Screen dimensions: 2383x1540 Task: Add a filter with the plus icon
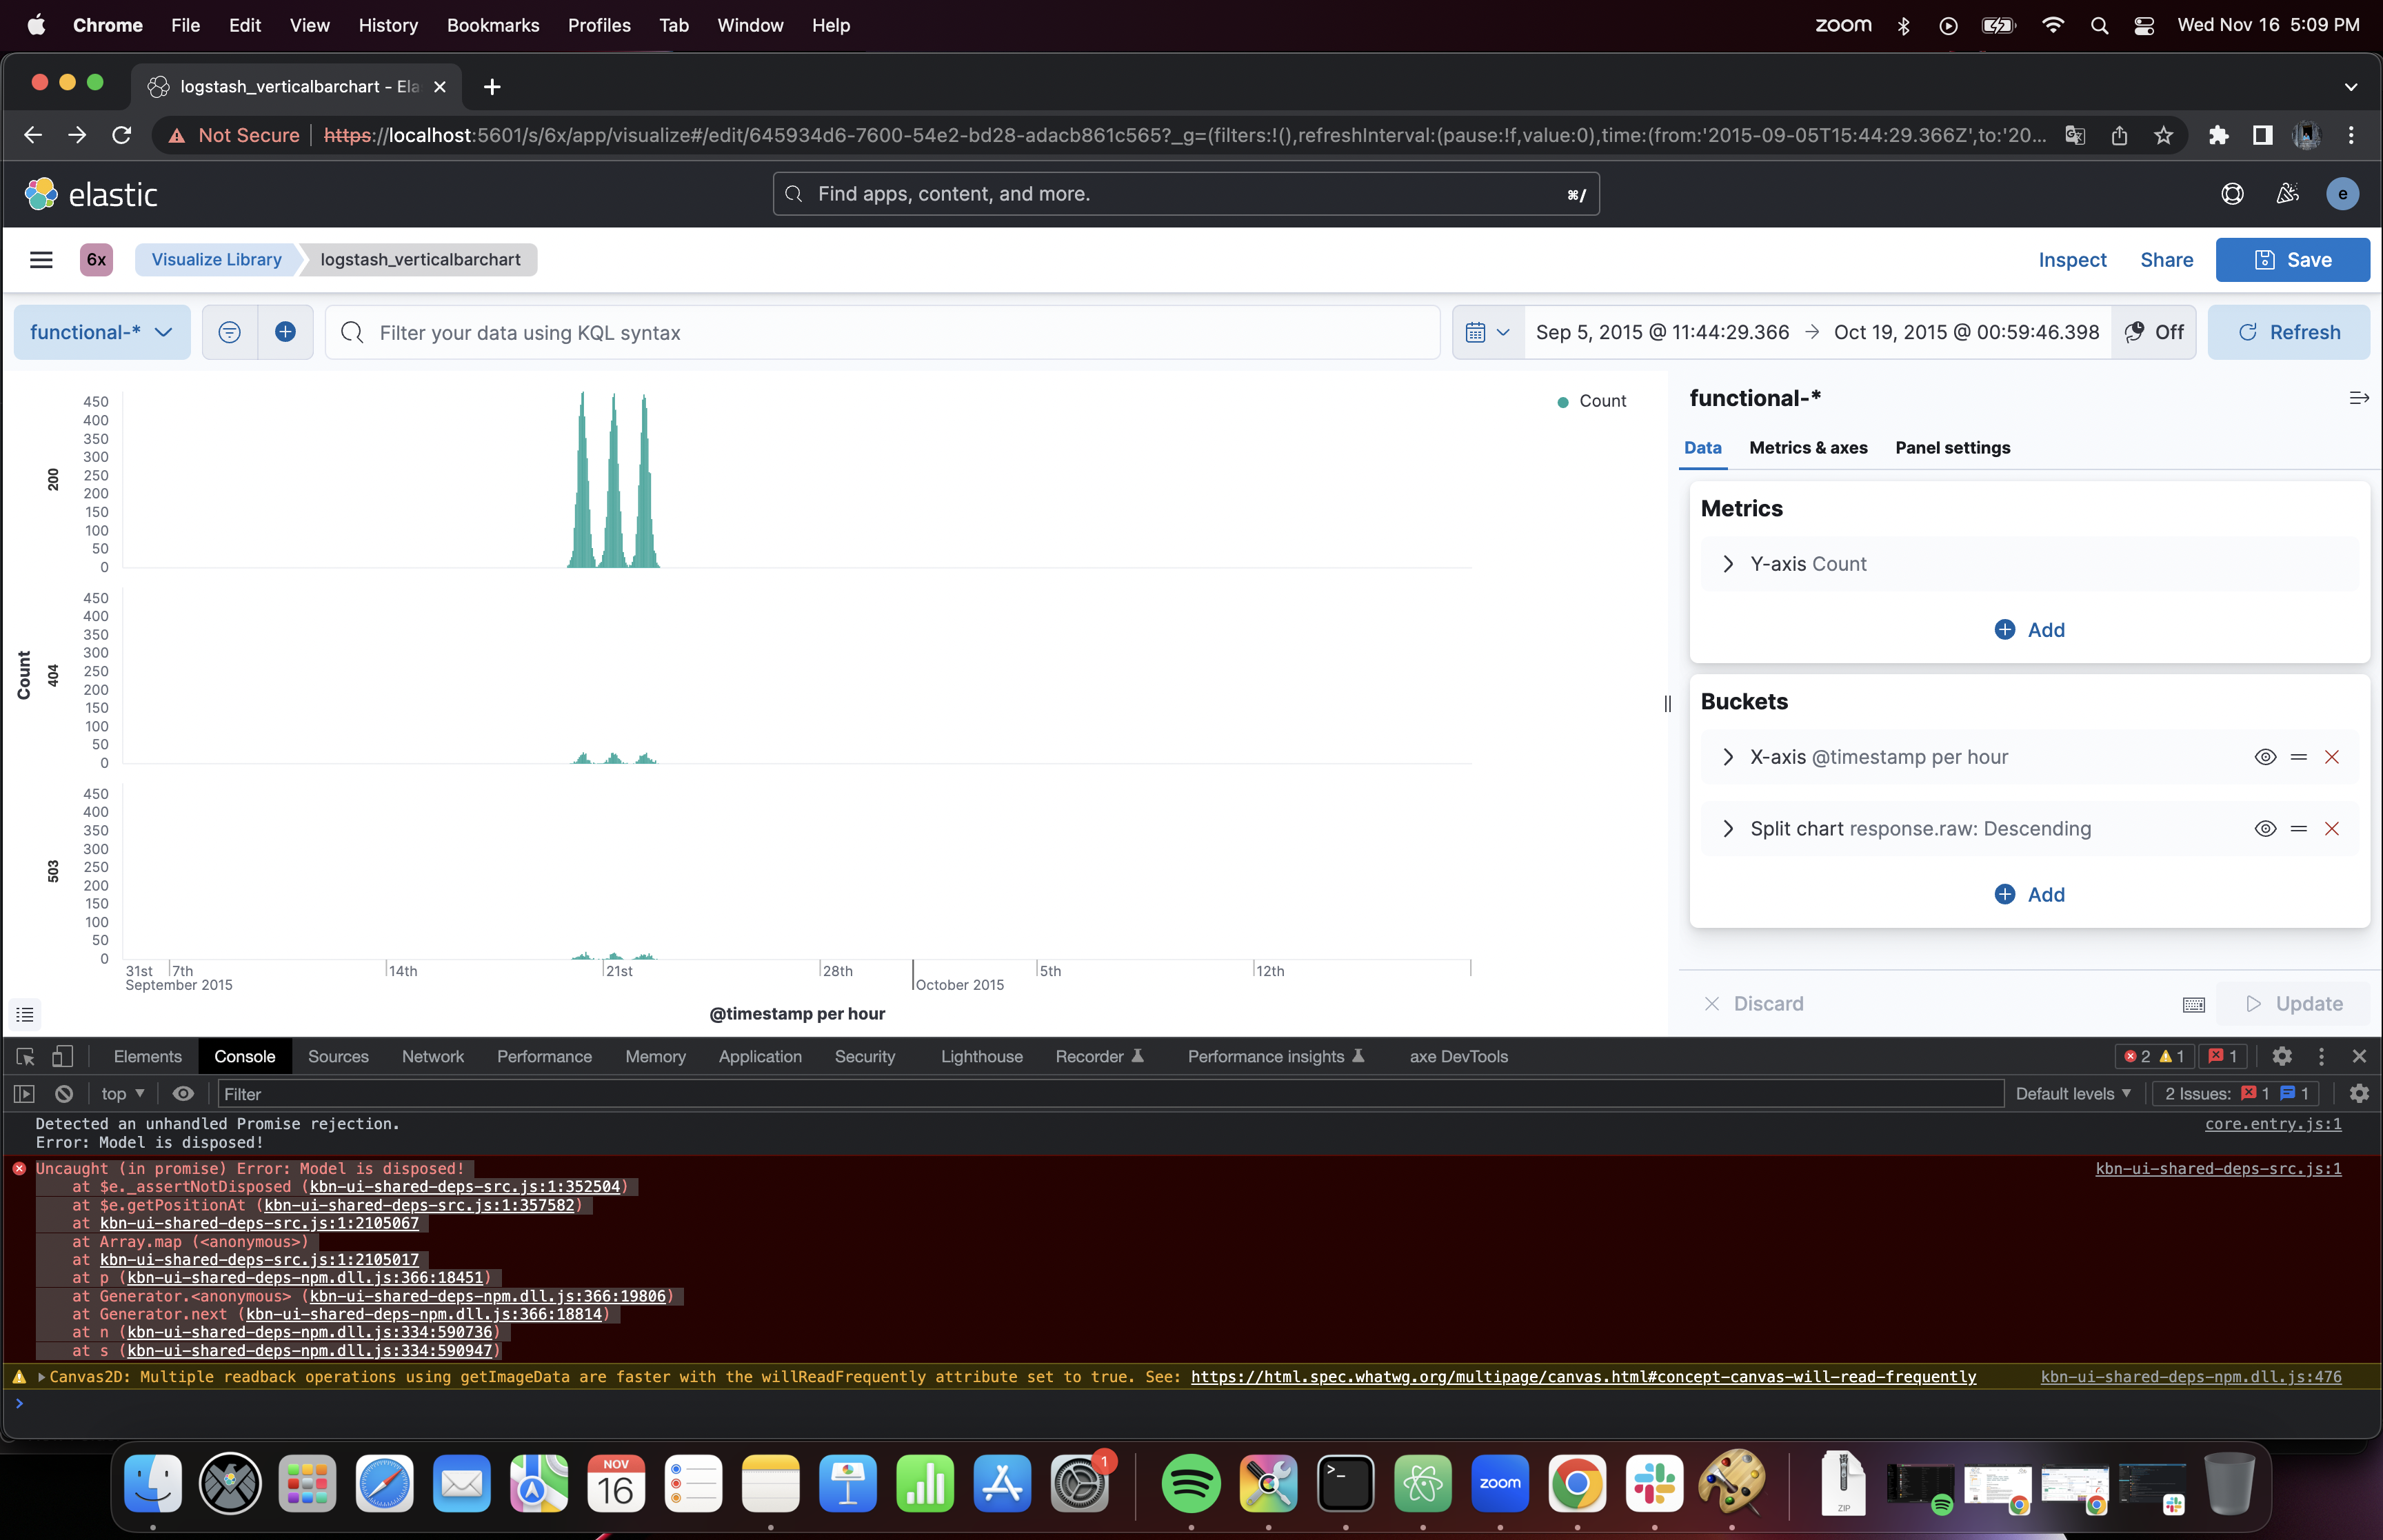285,332
